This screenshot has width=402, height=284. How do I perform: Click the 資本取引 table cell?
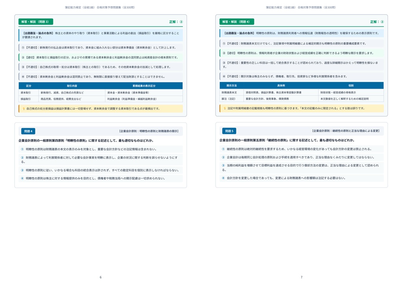point(28,93)
